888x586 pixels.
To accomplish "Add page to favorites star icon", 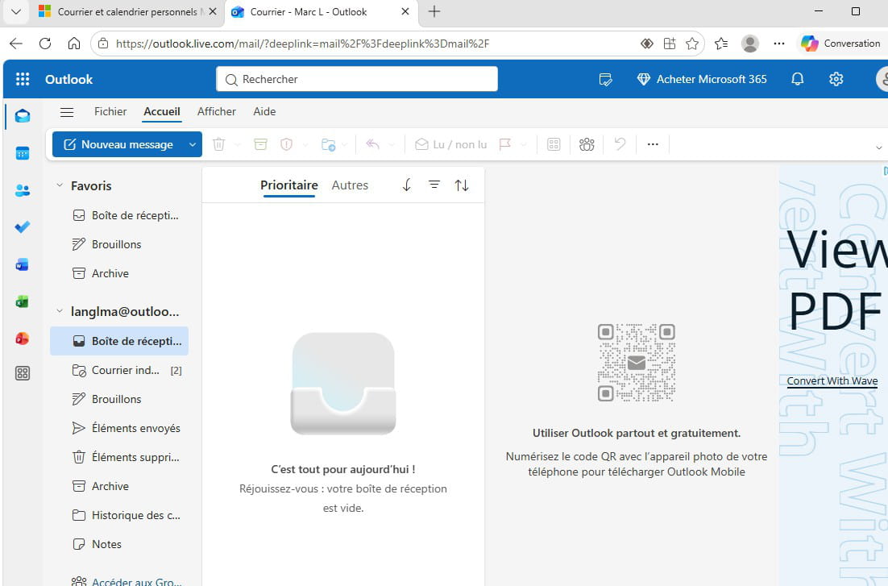I will [692, 44].
